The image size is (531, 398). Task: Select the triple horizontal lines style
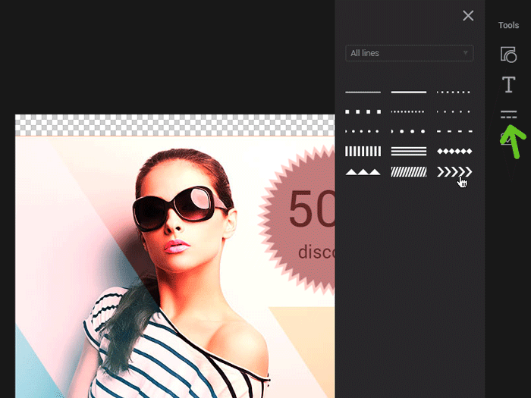tap(409, 152)
